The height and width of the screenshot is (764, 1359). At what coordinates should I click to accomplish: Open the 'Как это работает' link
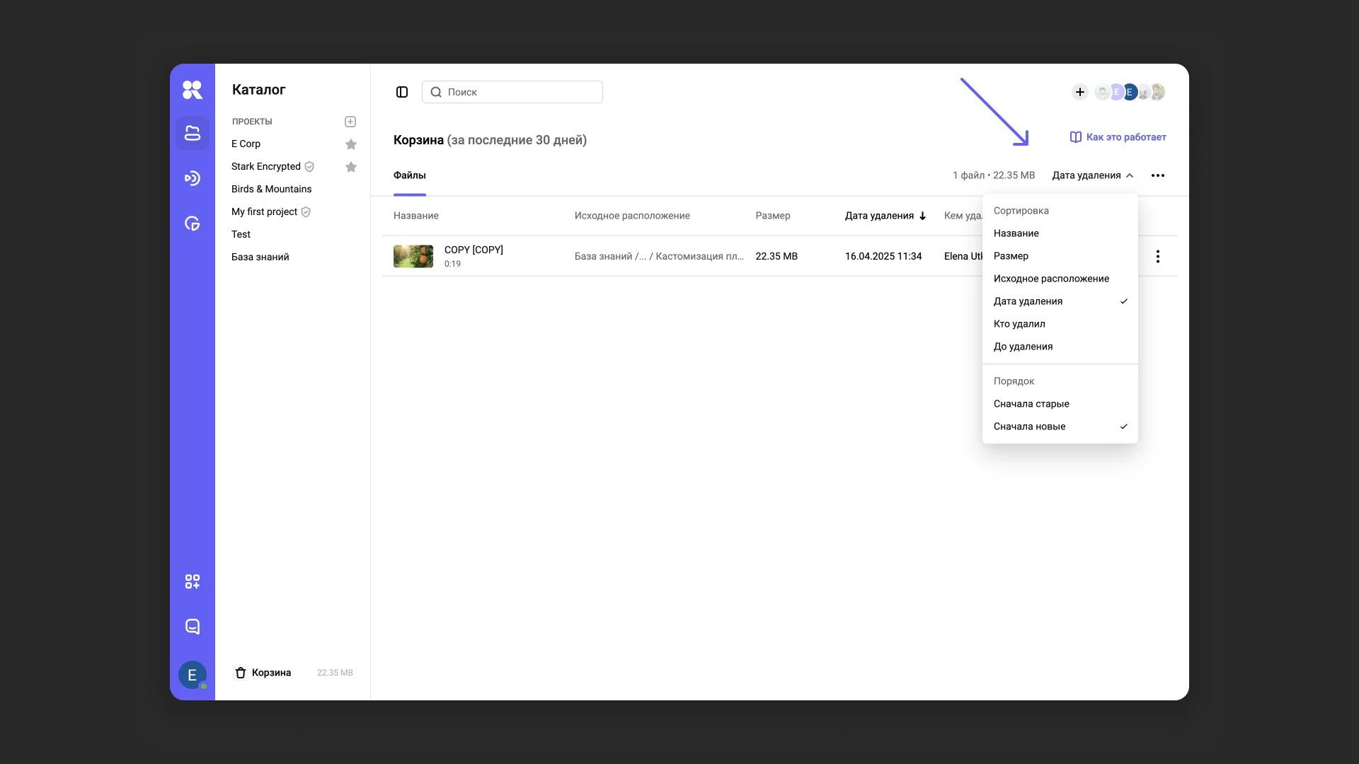pos(1118,137)
